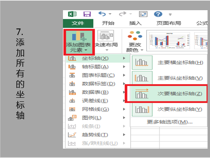
Task: Switch to the 插入 tab
Action: (135, 23)
